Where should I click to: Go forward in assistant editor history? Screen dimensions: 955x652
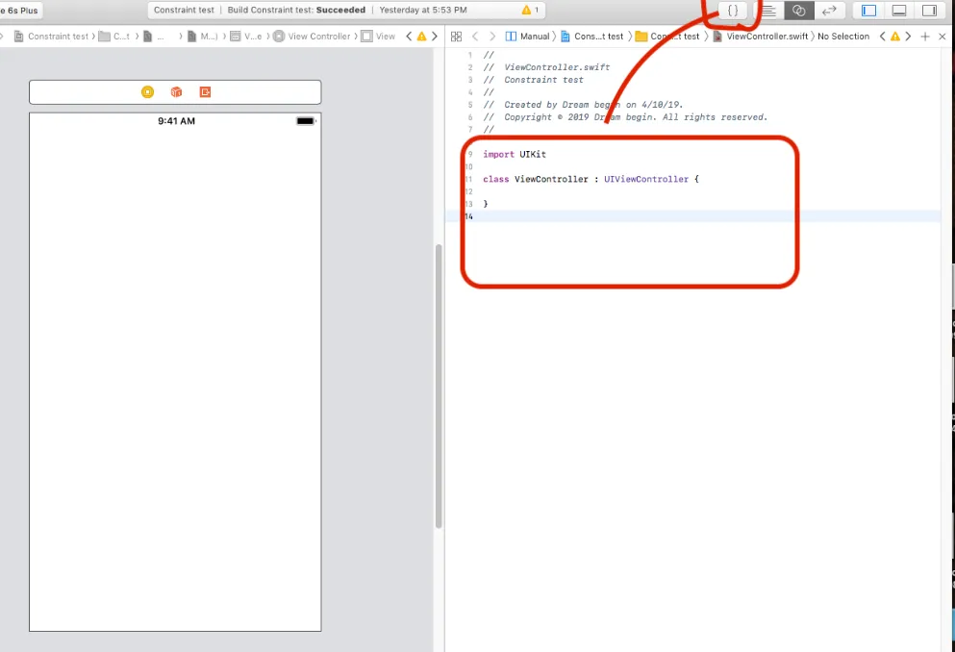coord(492,37)
